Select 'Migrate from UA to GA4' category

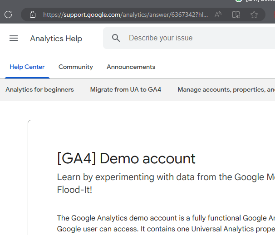coord(126,90)
